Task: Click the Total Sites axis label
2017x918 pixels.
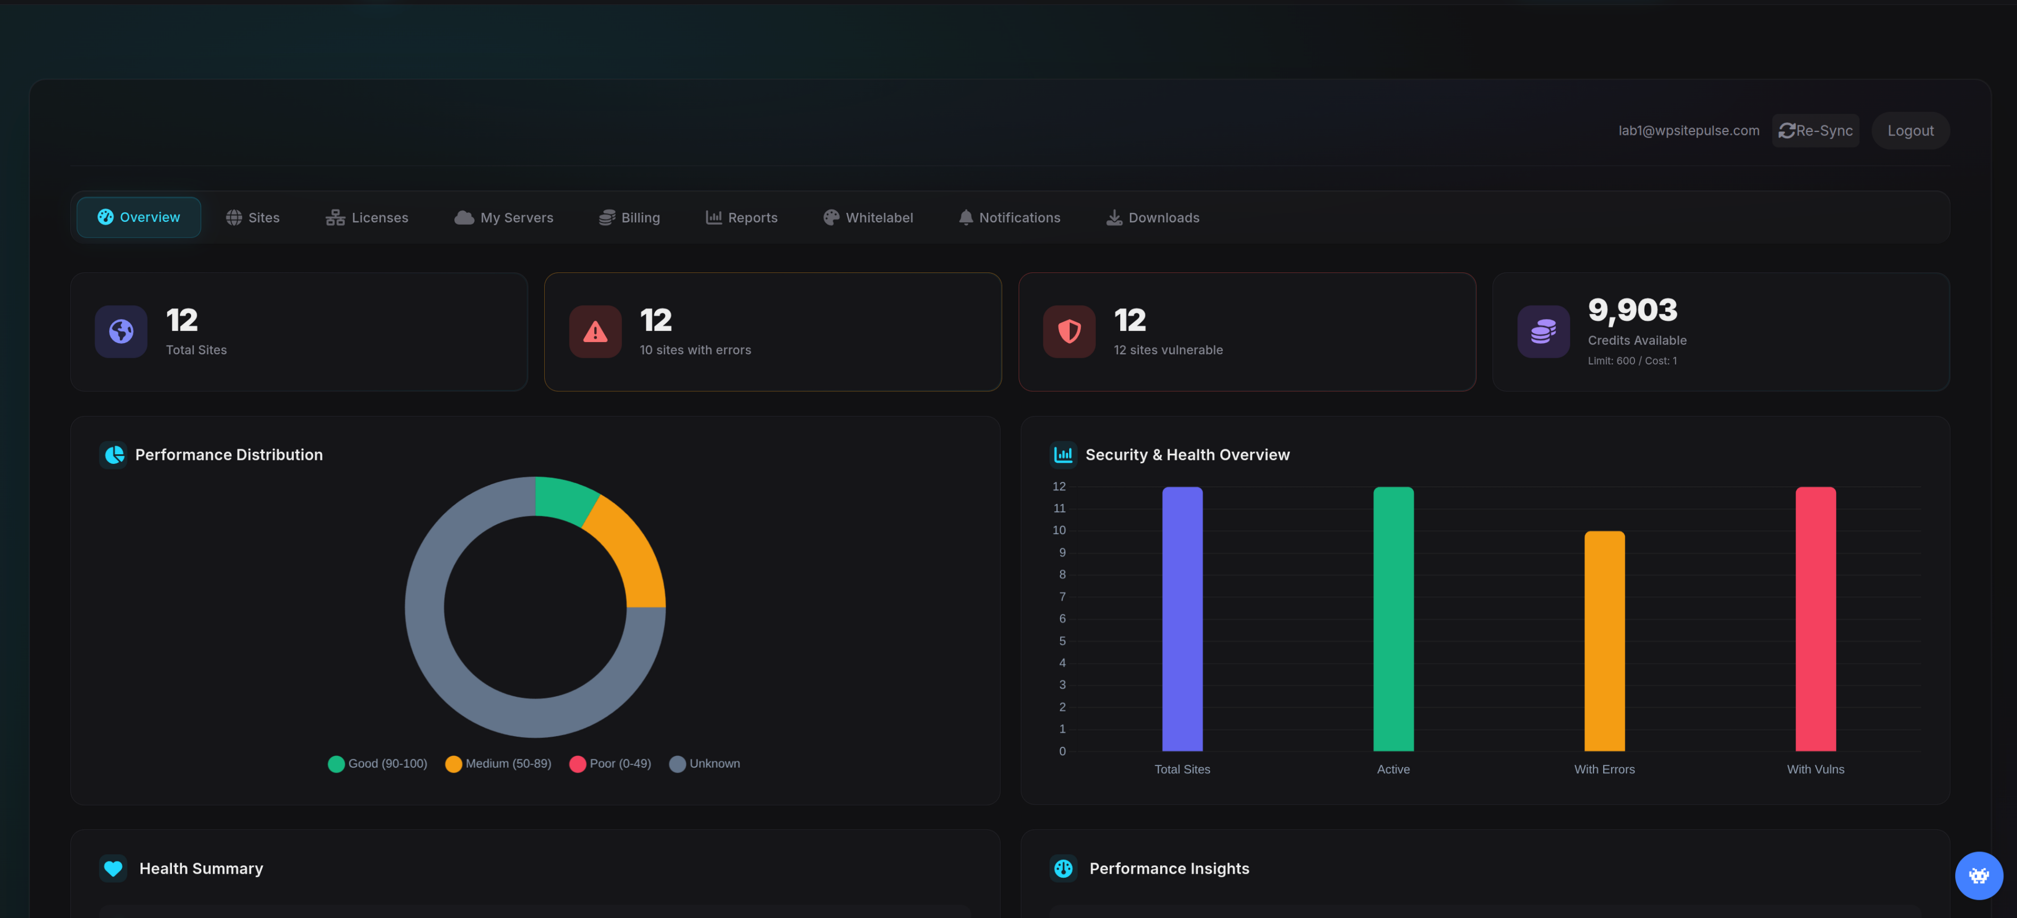Action: (x=1181, y=769)
